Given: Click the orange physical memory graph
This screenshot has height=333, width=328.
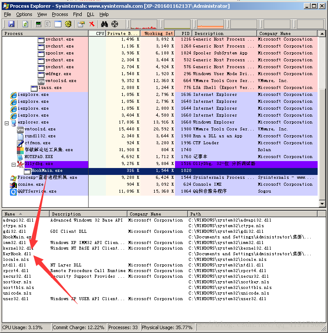Looking at the screenshot, I should click(210, 24).
